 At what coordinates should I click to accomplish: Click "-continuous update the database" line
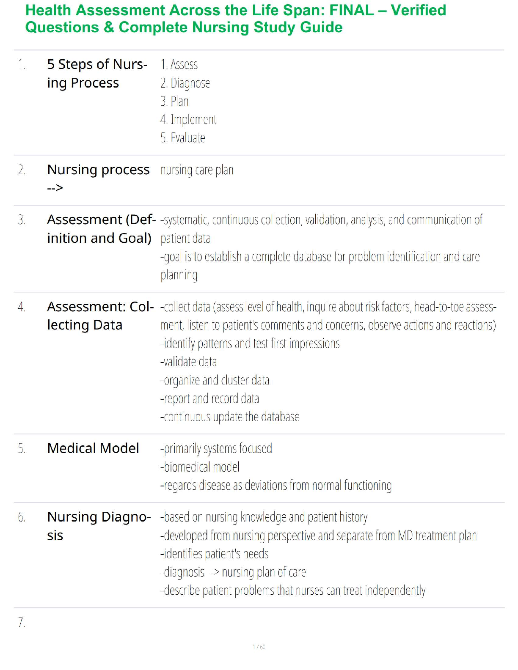point(230,417)
